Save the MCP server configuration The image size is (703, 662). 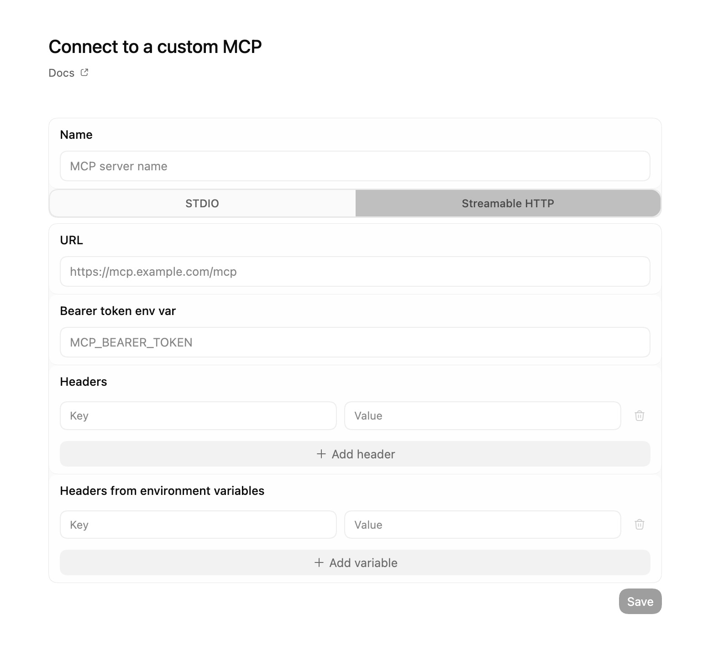pyautogui.click(x=640, y=601)
